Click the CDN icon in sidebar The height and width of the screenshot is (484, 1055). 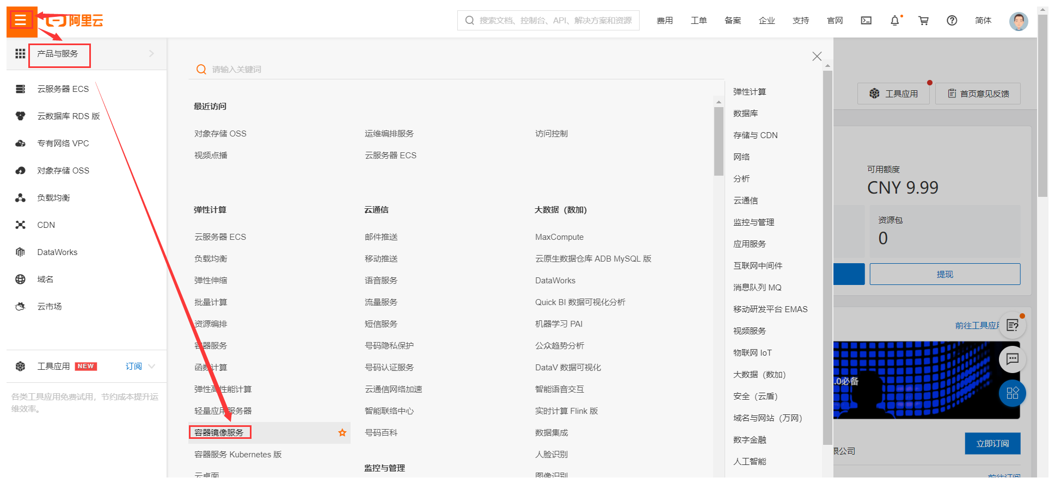[x=20, y=225]
